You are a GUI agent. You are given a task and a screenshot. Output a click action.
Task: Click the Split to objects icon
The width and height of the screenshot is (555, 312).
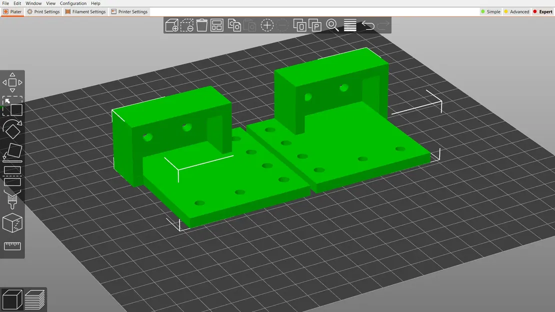pyautogui.click(x=300, y=25)
